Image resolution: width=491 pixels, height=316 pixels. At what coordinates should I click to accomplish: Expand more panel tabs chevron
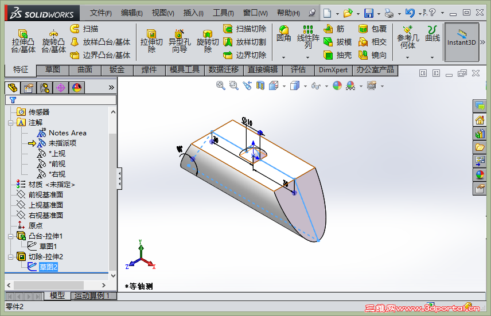click(x=111, y=88)
